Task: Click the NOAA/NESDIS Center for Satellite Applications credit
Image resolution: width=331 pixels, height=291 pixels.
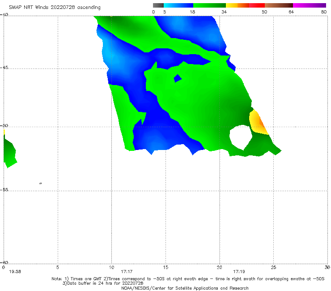Action: (185, 288)
